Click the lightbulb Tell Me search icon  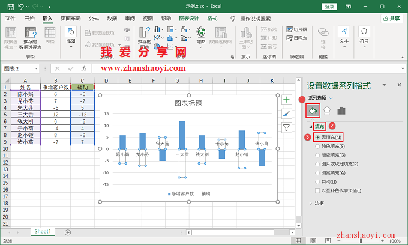click(233, 19)
